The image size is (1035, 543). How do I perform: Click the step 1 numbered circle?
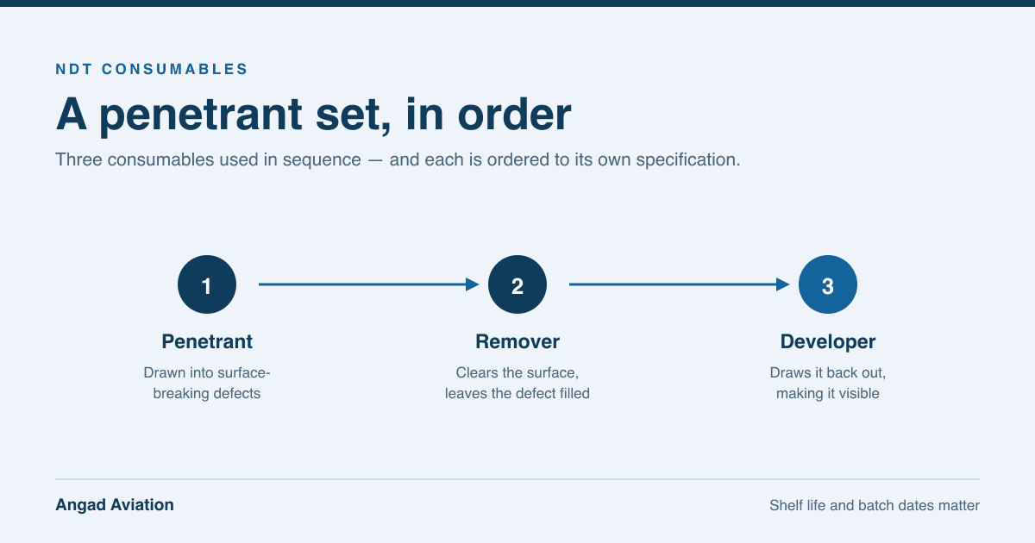207,284
